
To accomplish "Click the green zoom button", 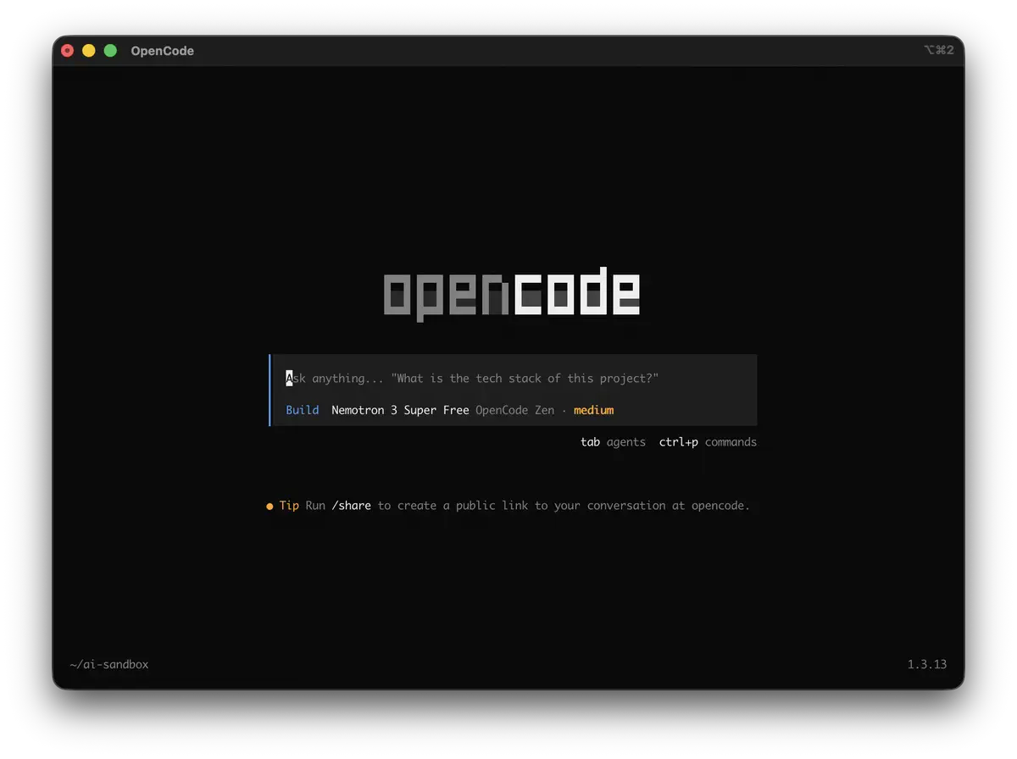I will click(x=109, y=50).
